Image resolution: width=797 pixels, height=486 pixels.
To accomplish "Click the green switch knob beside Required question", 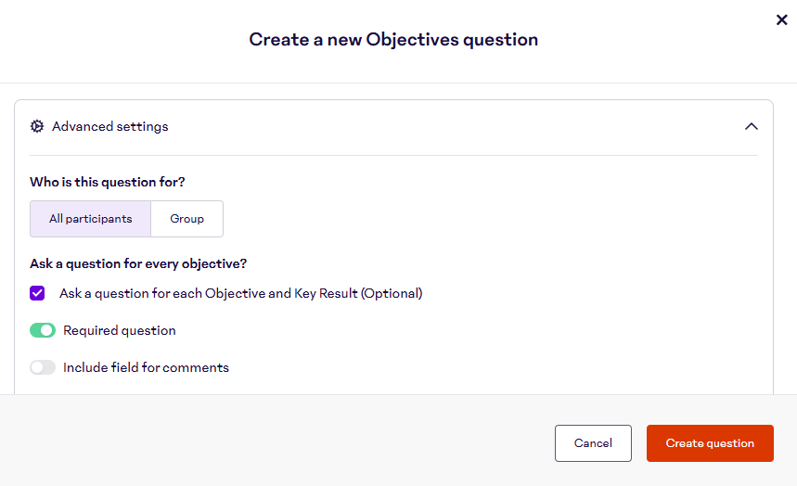I will 48,330.
